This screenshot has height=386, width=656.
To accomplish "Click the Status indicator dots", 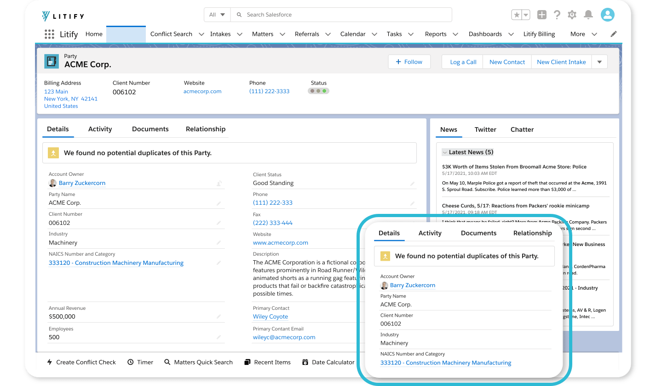I will [x=318, y=91].
